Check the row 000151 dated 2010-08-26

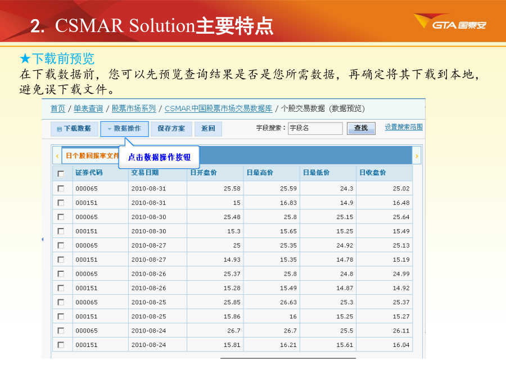coord(61,287)
